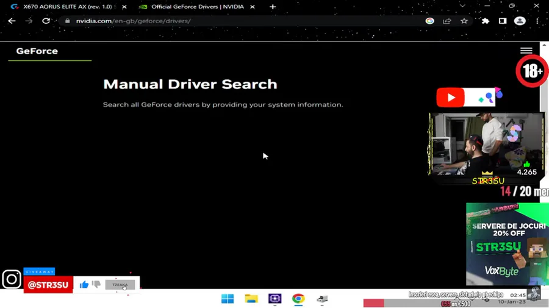Click the thumbs down dislike icon
549x308 pixels.
[x=96, y=284]
